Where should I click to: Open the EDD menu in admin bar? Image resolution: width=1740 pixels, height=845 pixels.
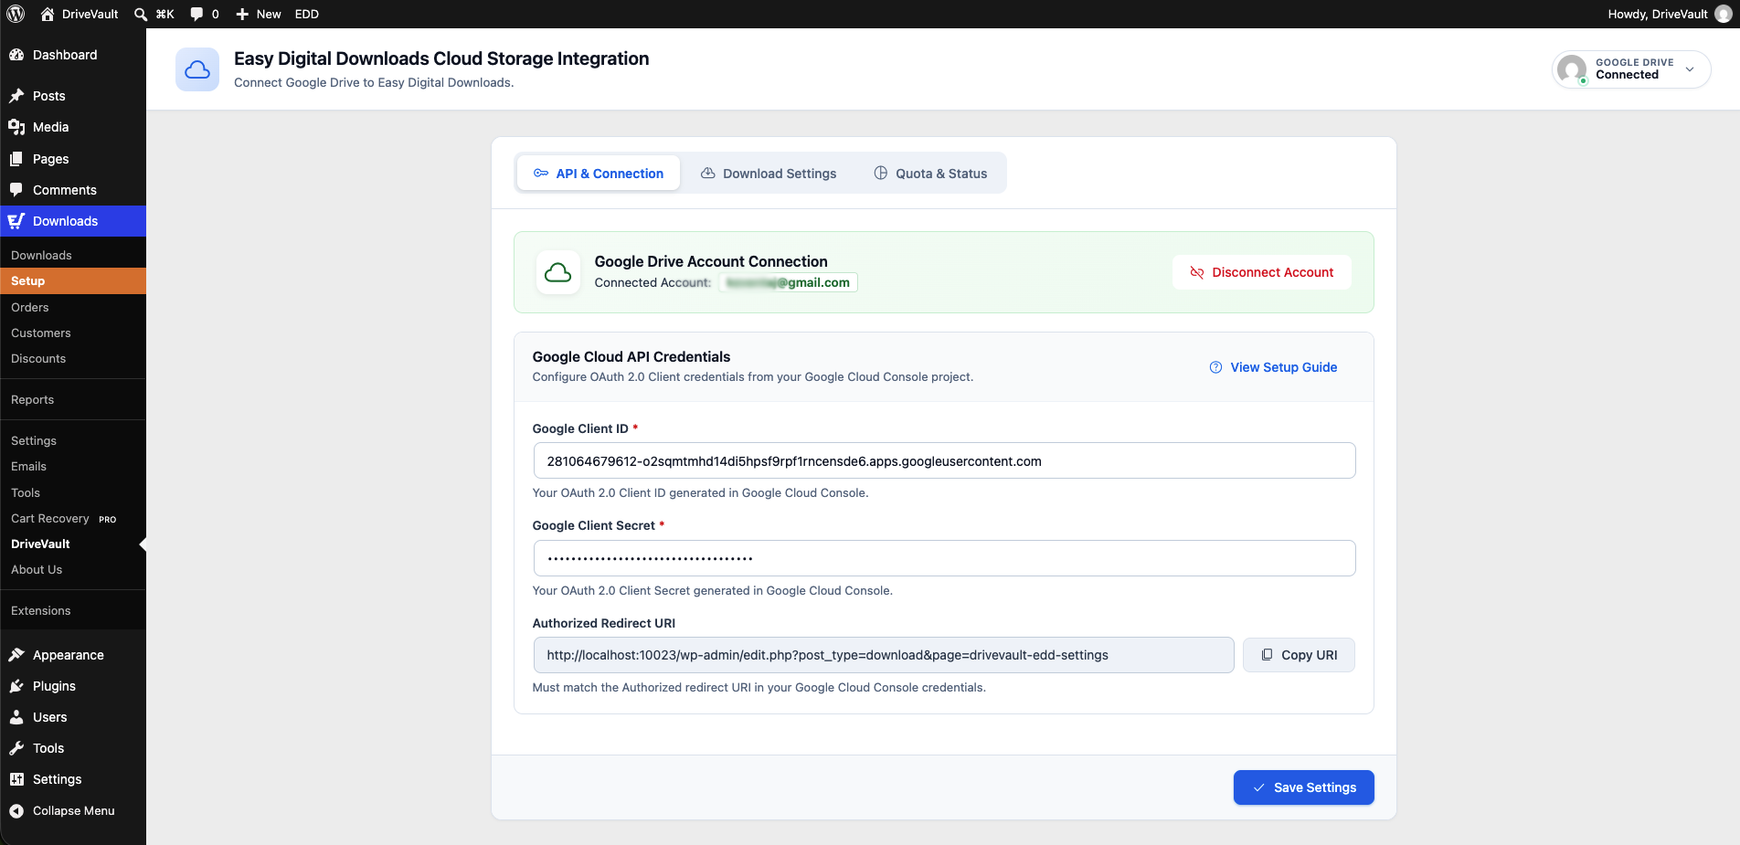(x=307, y=14)
